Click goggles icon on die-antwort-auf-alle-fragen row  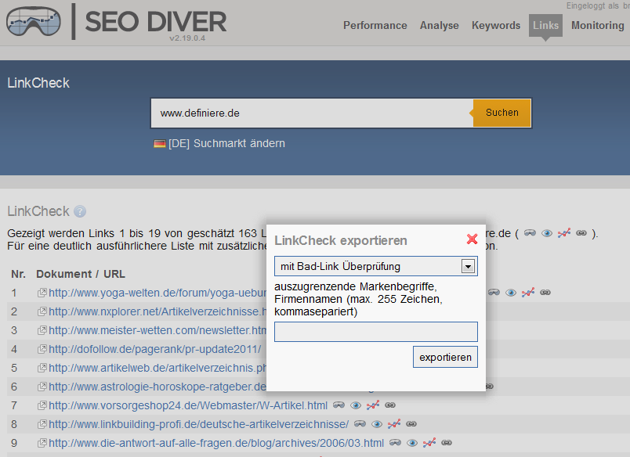point(396,443)
